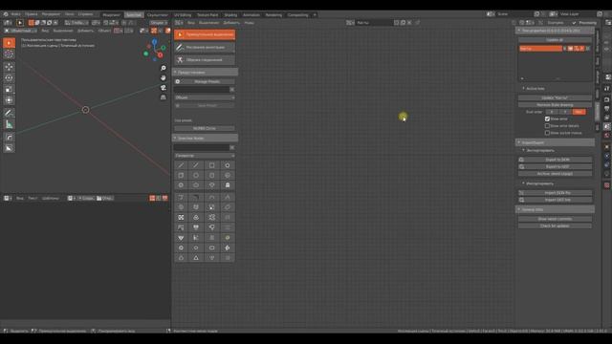The width and height of the screenshot is (612, 344).
Task: Select the Transform tool in the 3D viewport toolbar
Action: click(9, 100)
